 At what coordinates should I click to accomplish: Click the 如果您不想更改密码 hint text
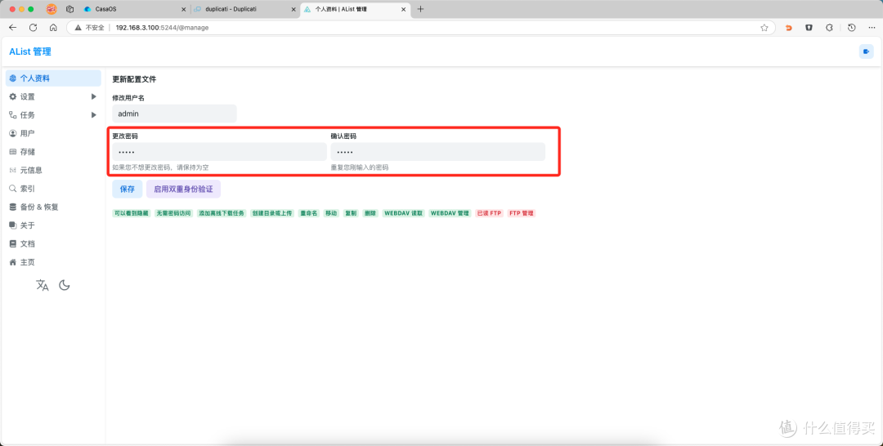pos(160,167)
